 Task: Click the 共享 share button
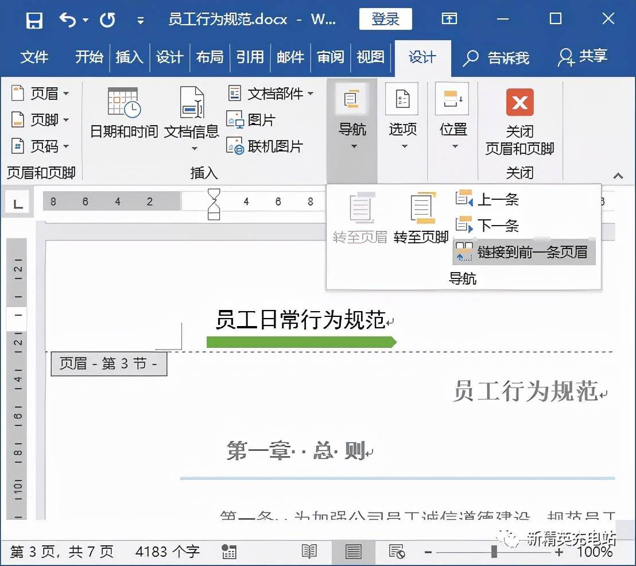point(583,57)
